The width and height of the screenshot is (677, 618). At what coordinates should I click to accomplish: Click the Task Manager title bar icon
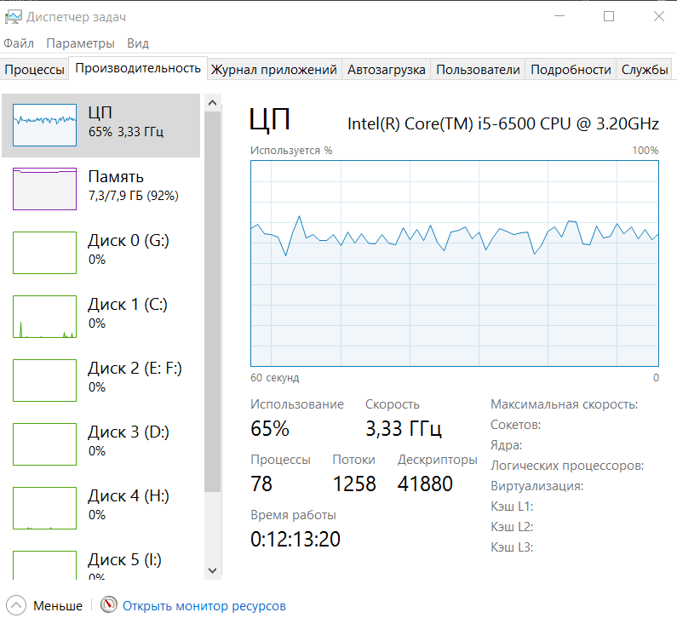pos(13,17)
